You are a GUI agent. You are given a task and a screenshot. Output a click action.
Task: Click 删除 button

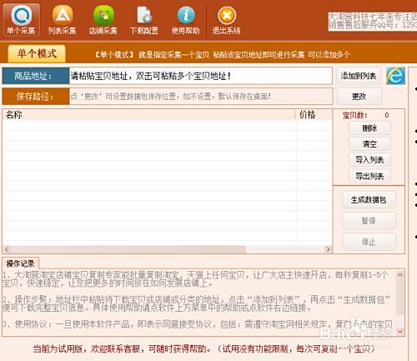click(369, 128)
